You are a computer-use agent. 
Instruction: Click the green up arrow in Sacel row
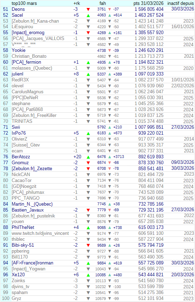[x=88, y=15]
